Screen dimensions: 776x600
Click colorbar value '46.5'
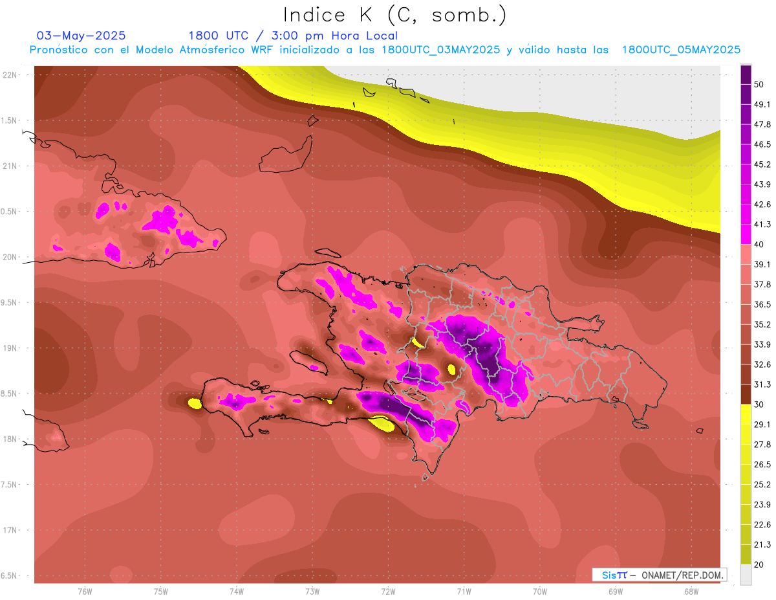point(762,144)
